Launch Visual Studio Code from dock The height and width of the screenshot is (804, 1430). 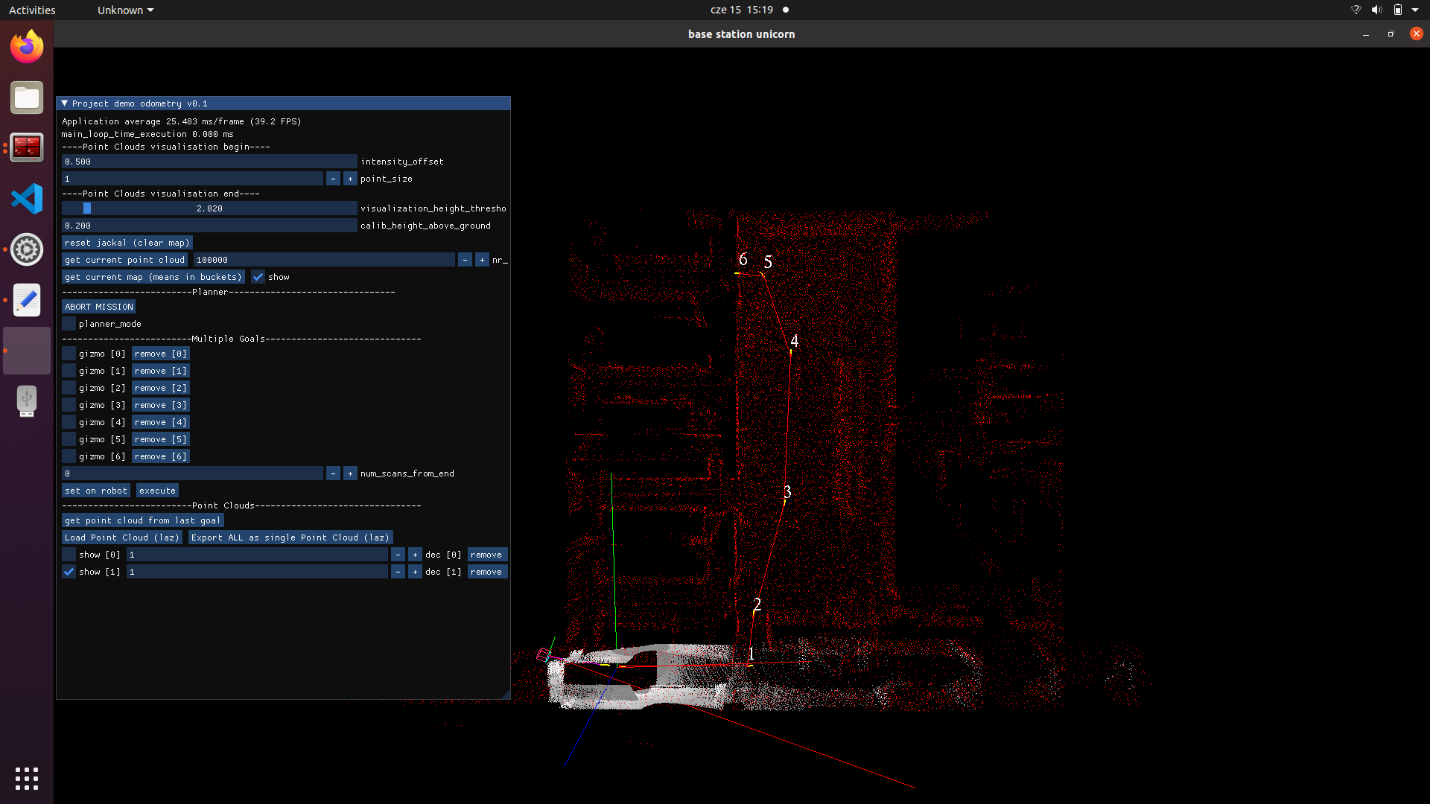click(x=27, y=199)
